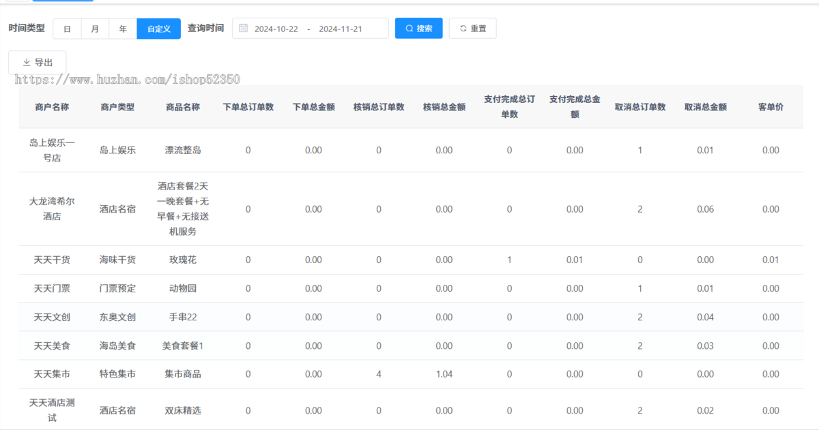Click write-off order count 4 in 天天集市 row
Image resolution: width=819 pixels, height=430 pixels.
pos(379,374)
